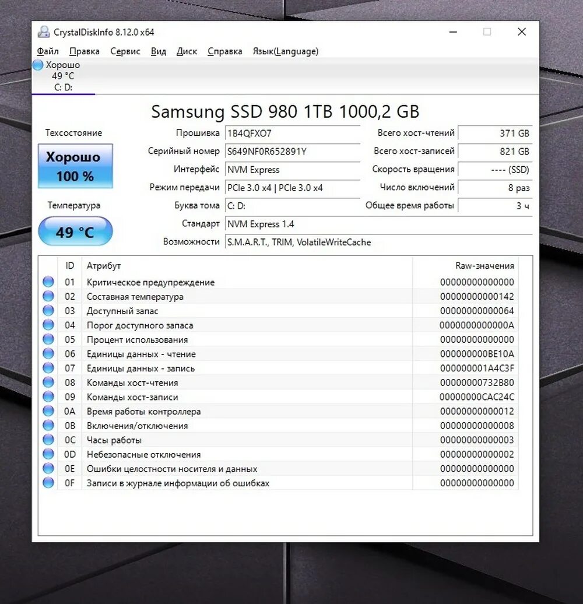This screenshot has width=583, height=604.
Task: Click raw value 00000000000012
Action: tap(477, 411)
